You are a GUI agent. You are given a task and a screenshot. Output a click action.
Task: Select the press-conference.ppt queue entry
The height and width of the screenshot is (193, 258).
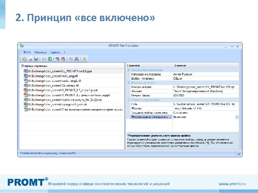pyautogui.click(x=69, y=95)
